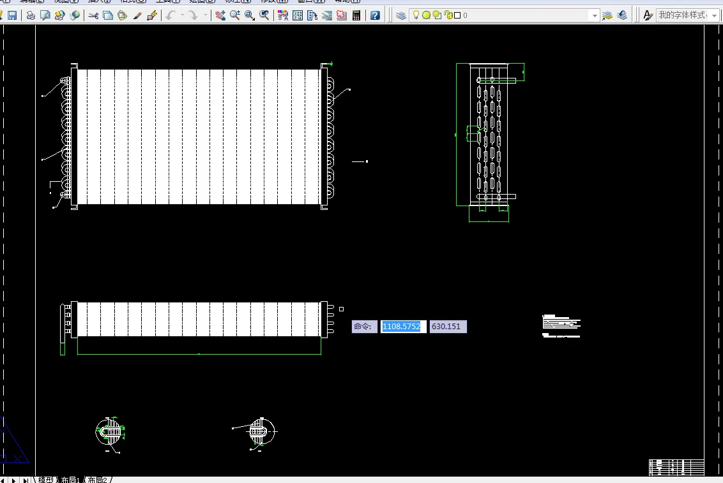Select the Pan hand tool
Screen dimensions: 723x483
click(x=220, y=15)
